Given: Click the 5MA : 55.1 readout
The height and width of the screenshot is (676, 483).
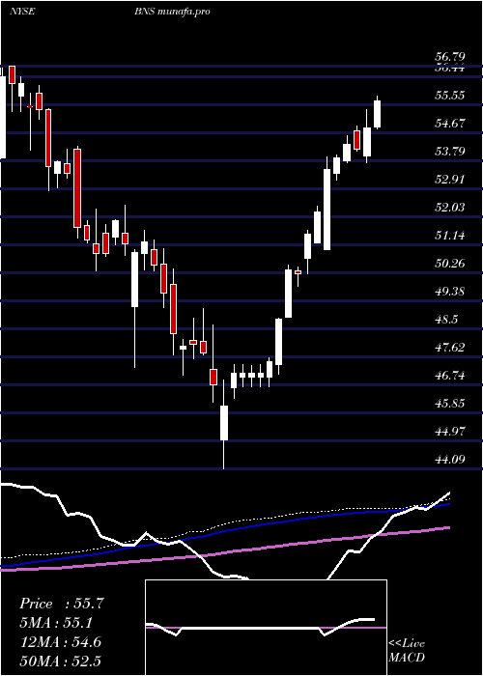Looking at the screenshot, I should (x=56, y=623).
